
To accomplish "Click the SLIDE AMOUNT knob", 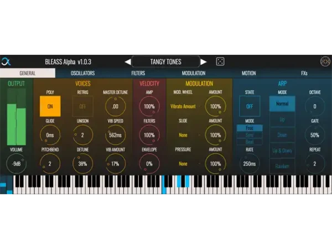I will tap(215, 135).
